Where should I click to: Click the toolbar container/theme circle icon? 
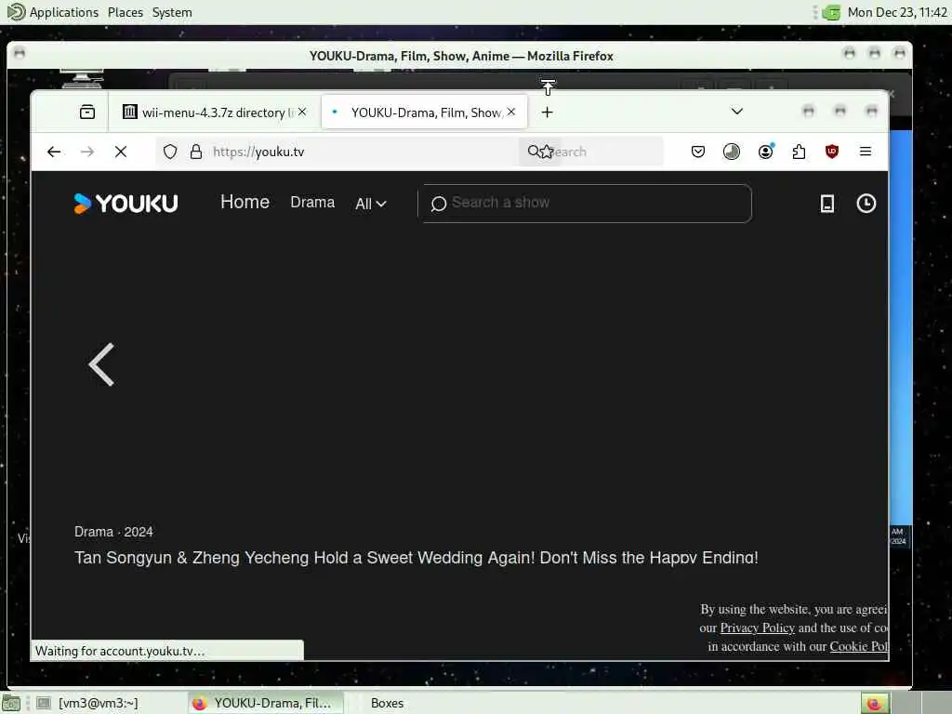pyautogui.click(x=732, y=152)
